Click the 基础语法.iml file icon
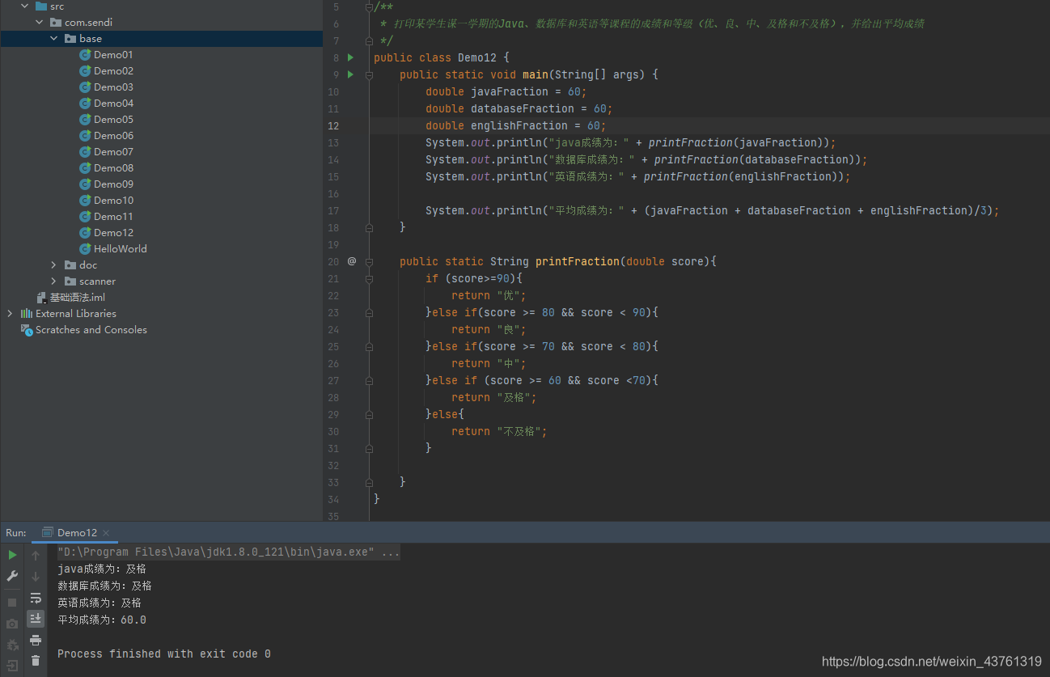The width and height of the screenshot is (1050, 677). 42,298
